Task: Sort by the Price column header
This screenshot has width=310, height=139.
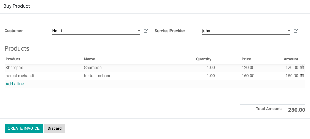Action: [246, 59]
